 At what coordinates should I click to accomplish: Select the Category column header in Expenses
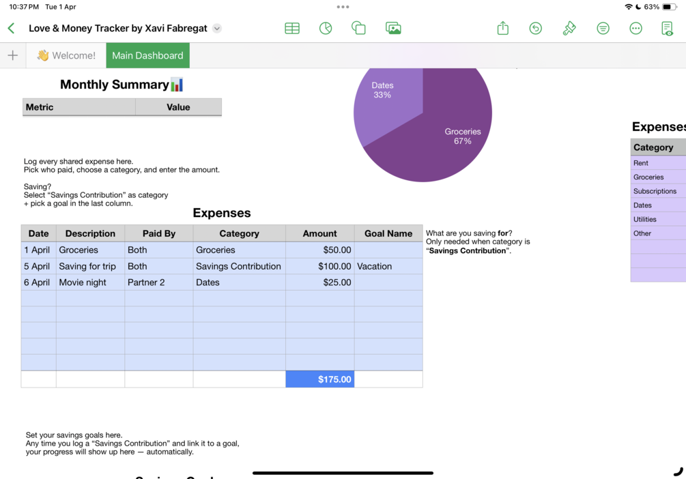240,233
